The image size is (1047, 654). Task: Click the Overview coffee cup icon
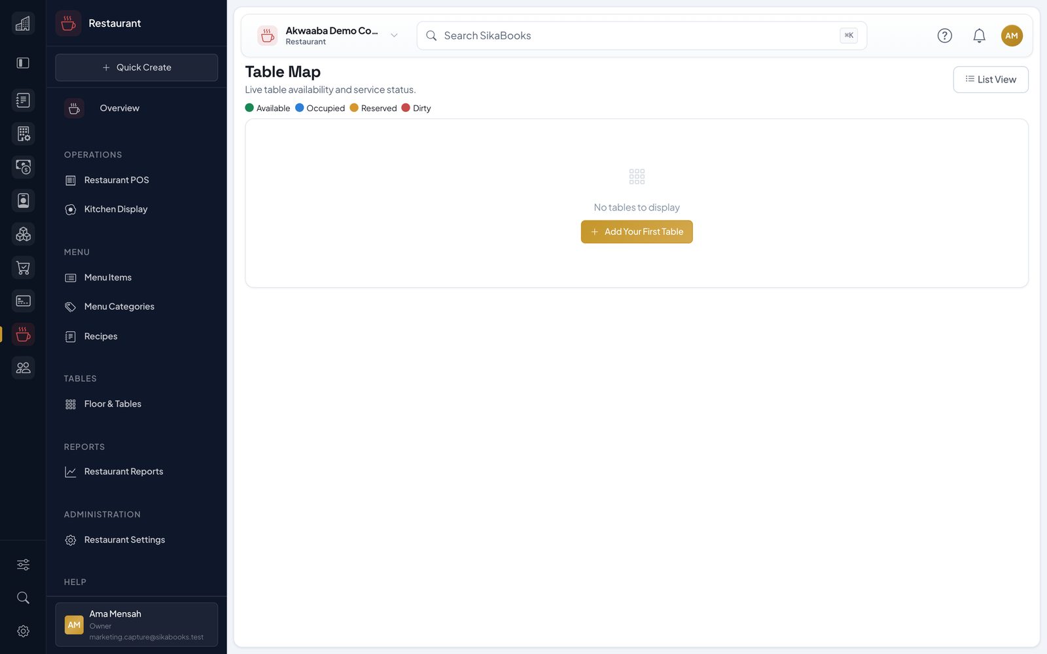pyautogui.click(x=74, y=109)
